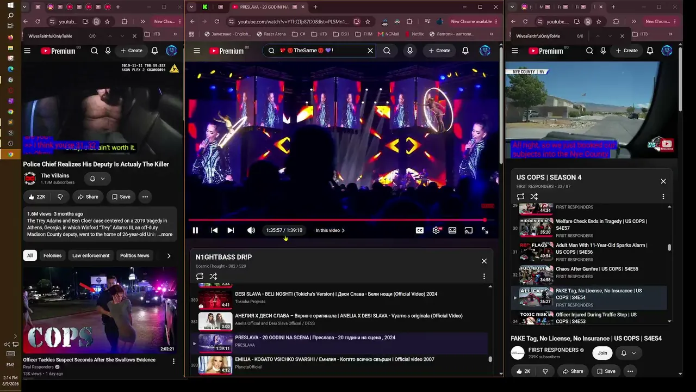Open notifications bell in middle YouTube header
This screenshot has width=696, height=392.
pos(465,51)
